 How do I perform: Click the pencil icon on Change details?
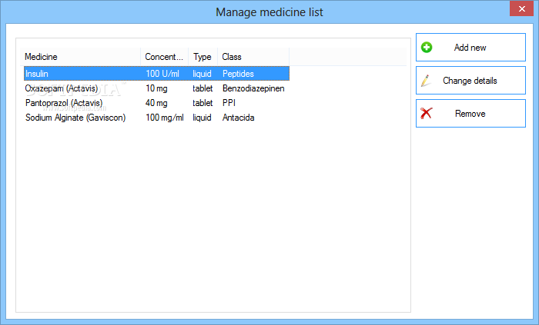[x=426, y=81]
